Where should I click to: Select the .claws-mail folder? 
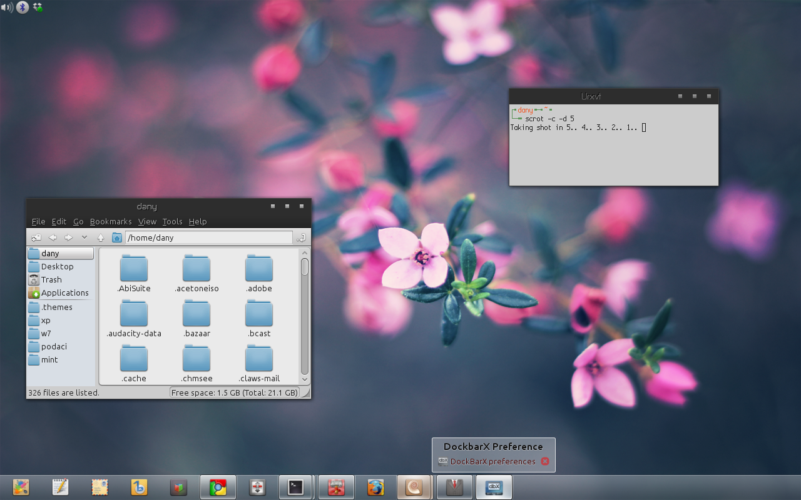coord(259,363)
